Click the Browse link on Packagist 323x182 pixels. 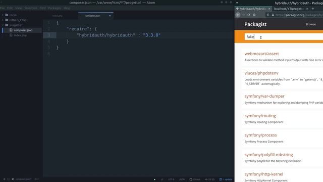[311, 24]
